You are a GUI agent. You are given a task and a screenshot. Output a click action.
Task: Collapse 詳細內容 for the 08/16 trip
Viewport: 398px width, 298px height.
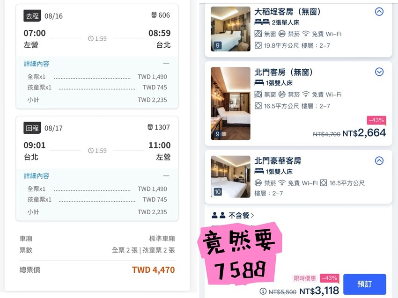pos(166,64)
